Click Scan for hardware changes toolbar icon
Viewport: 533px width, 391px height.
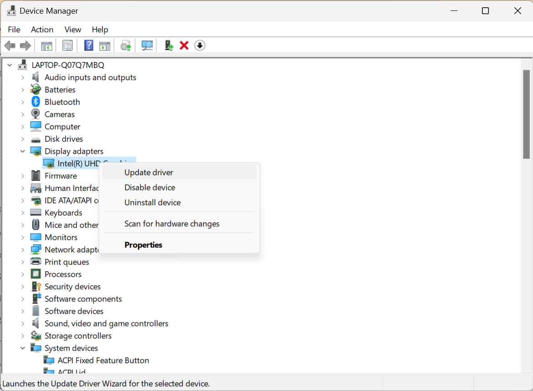(x=147, y=46)
